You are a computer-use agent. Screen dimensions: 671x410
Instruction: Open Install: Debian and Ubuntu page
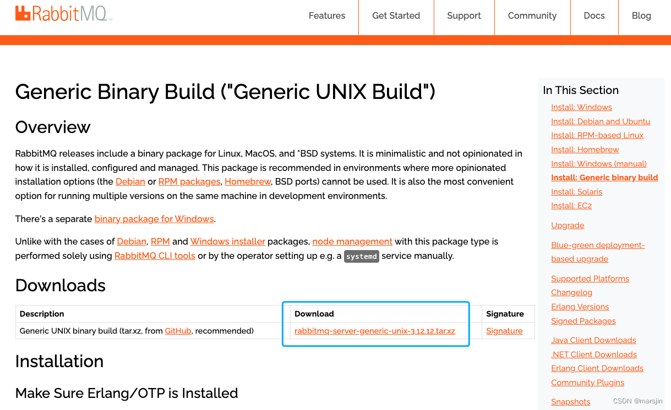[x=601, y=121]
